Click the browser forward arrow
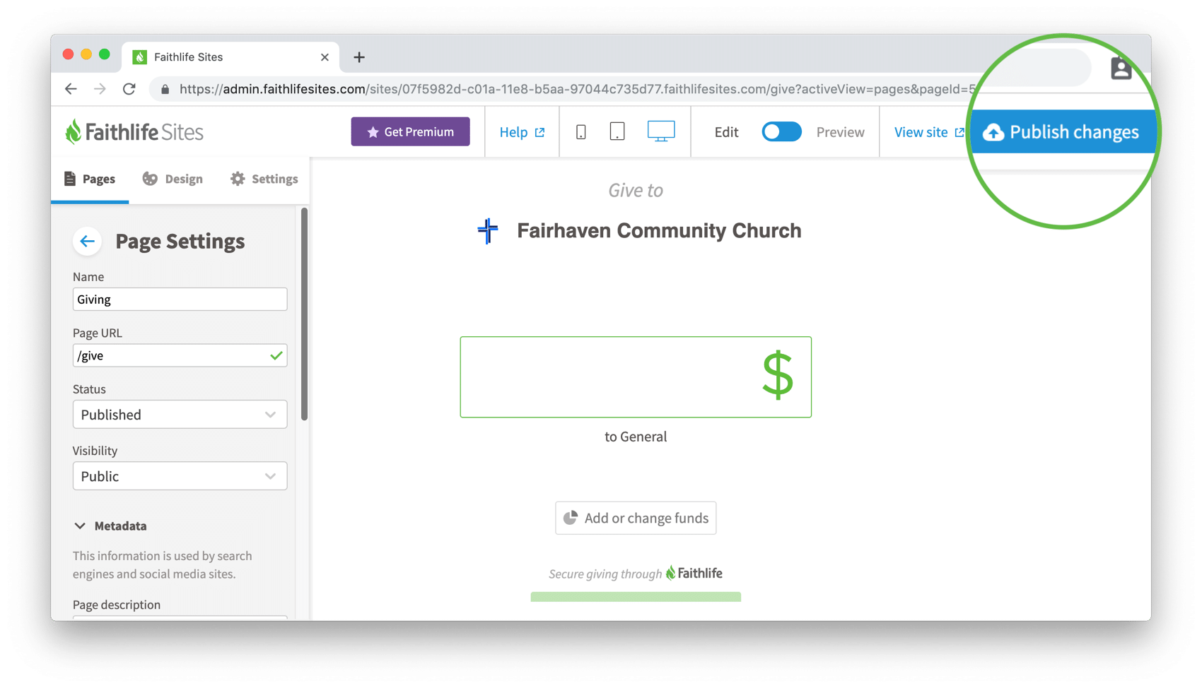 (100, 89)
